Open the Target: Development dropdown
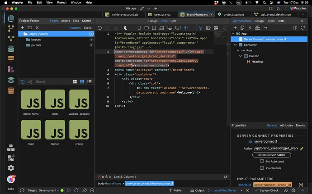 pos(43,190)
